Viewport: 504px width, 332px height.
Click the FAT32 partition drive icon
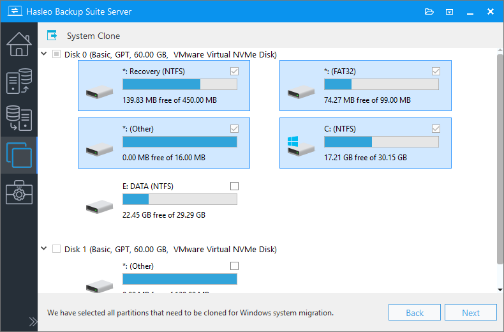pyautogui.click(x=301, y=92)
